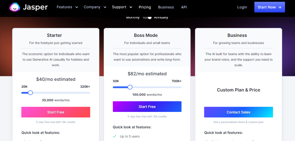Screen dimensions: 295x141
Task: Go to the Pricing page
Action: [145, 7]
